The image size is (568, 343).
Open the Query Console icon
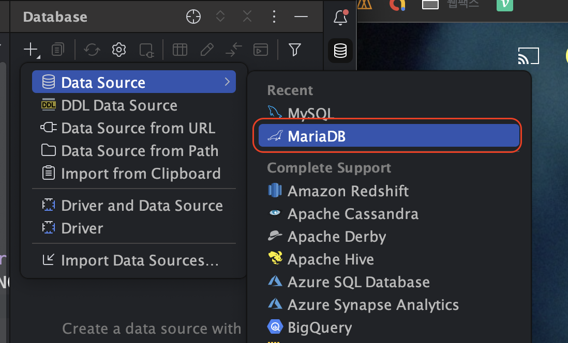(260, 50)
